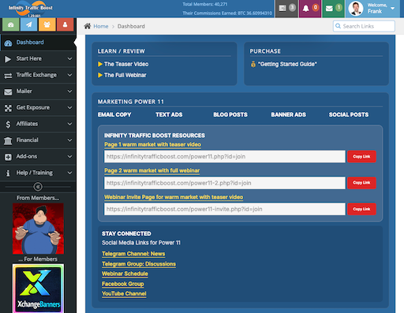Expand the Help / Training menu chevron
404x313 pixels.
[69, 173]
